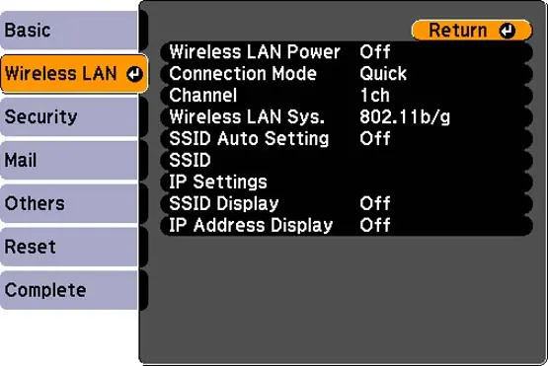The width and height of the screenshot is (548, 366).
Task: Click the enter arrow icon beside Wireless LAN
Action: (x=135, y=74)
